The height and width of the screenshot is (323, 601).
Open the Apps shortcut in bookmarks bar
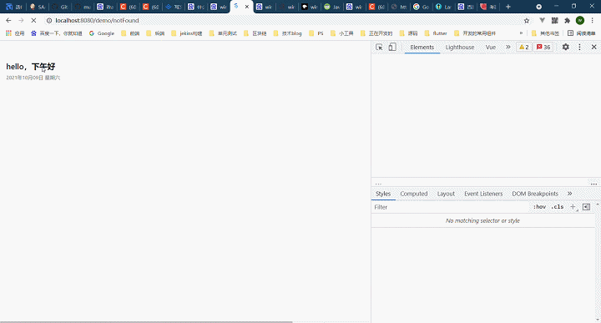[x=15, y=33]
